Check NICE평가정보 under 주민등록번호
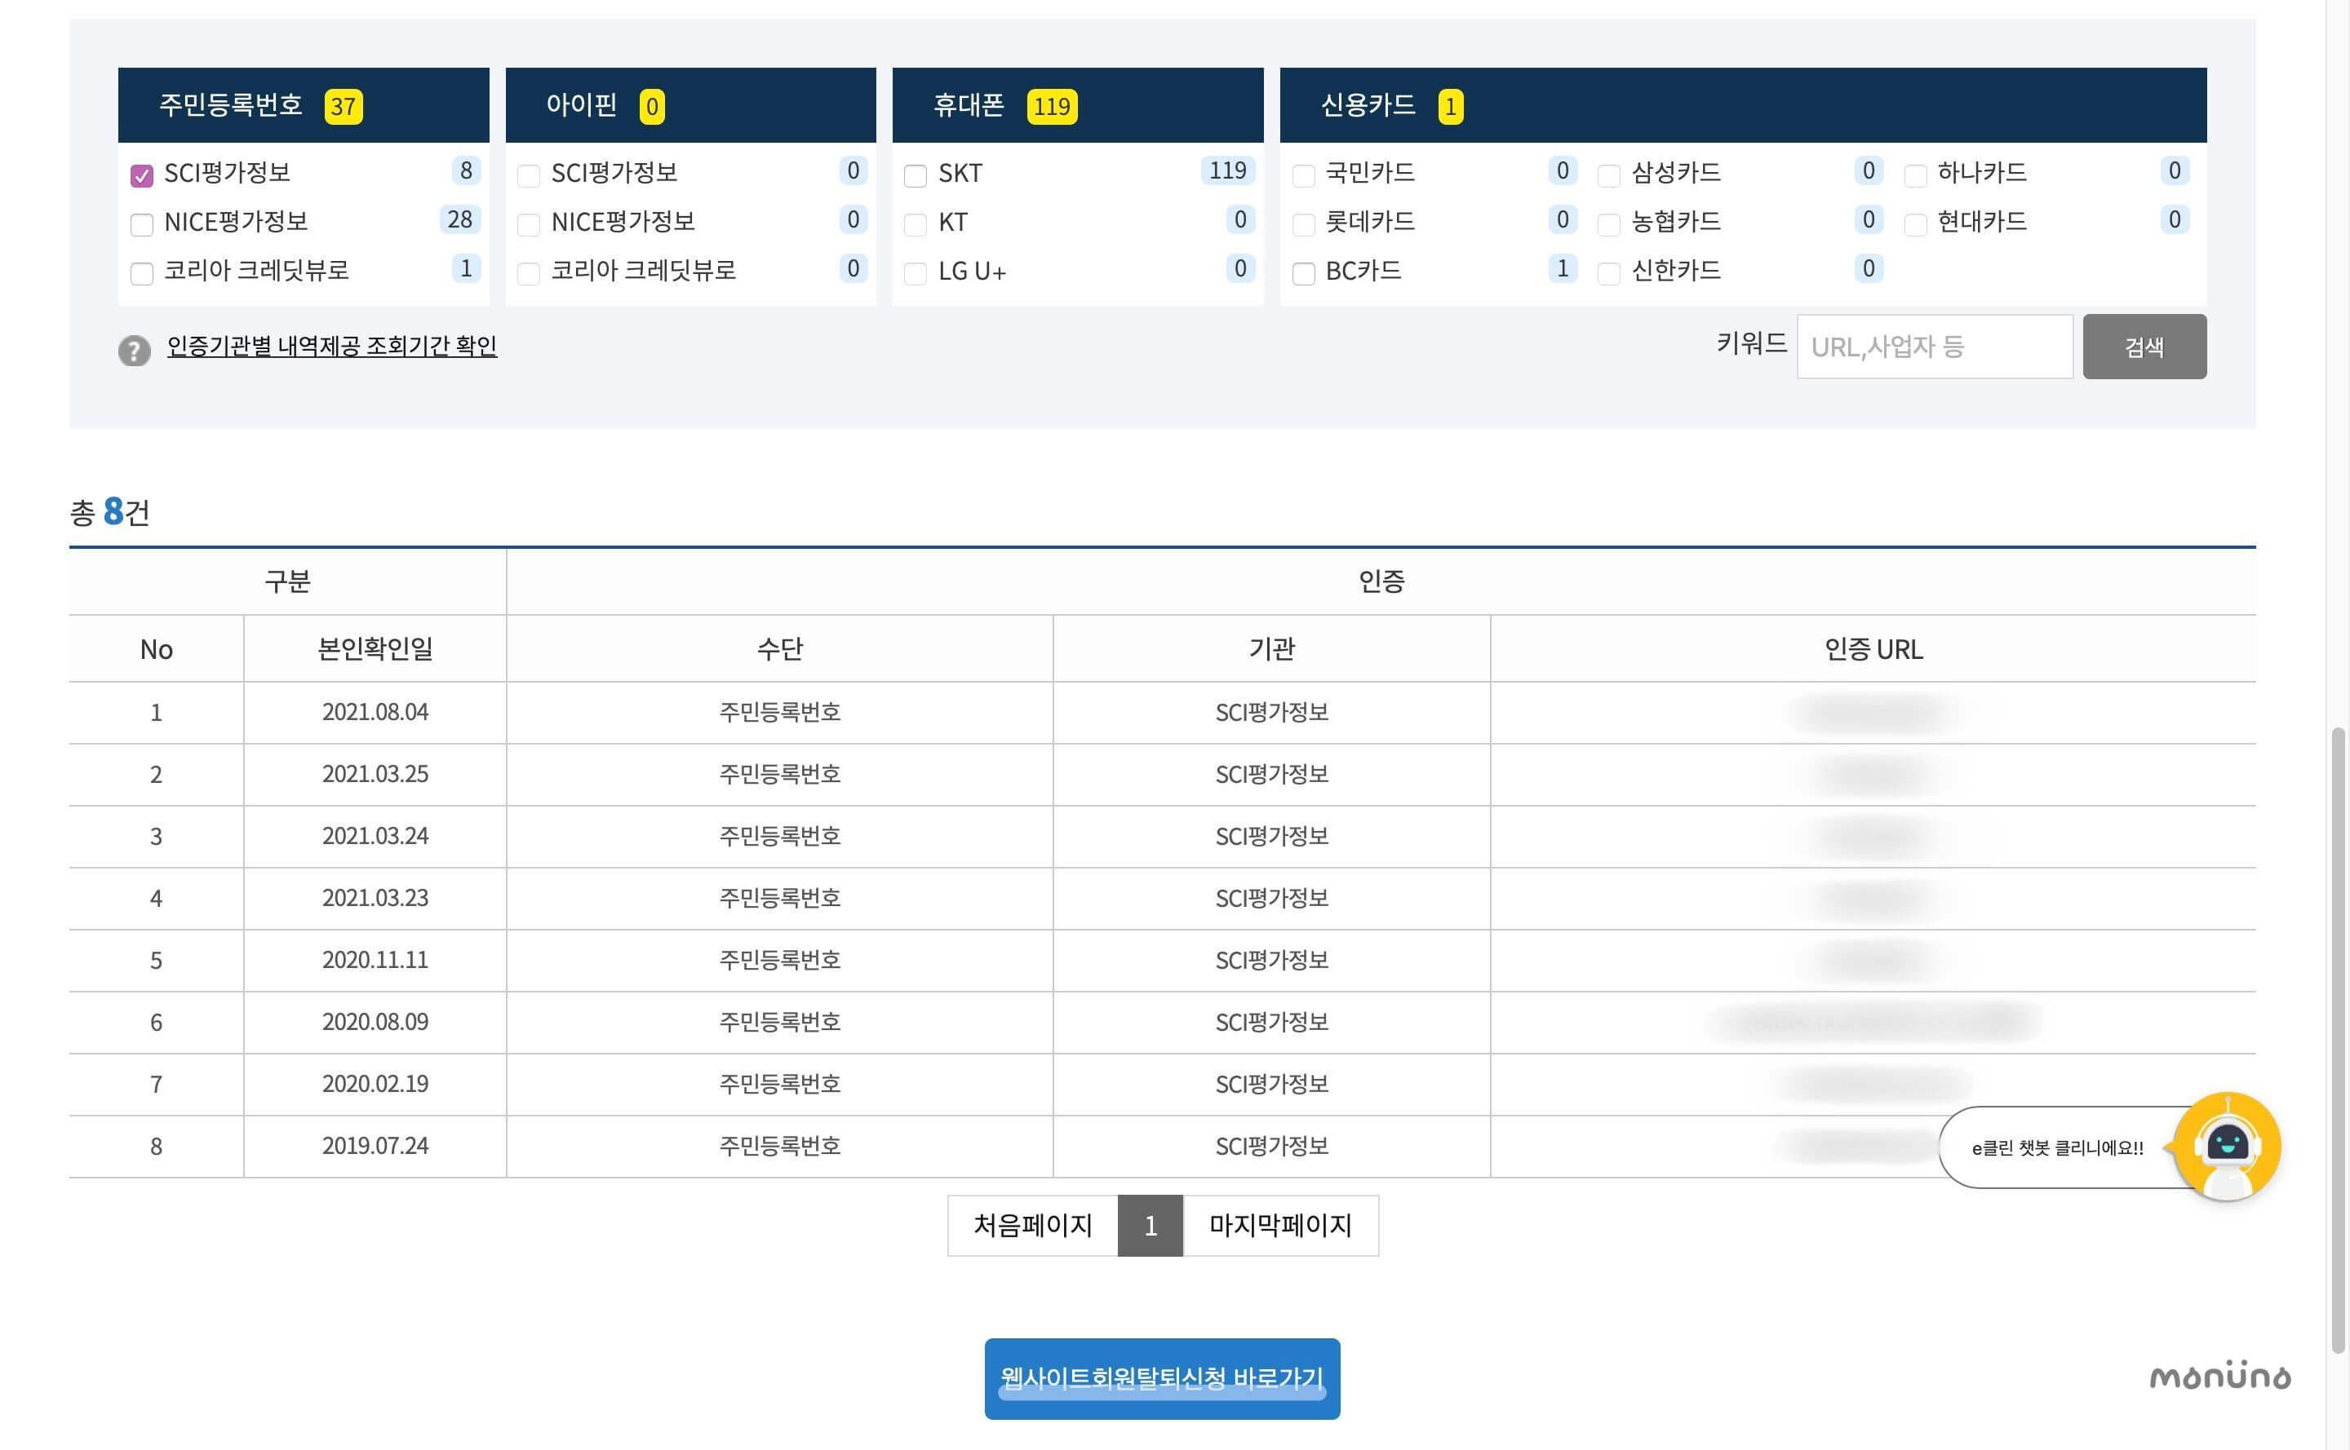Screen dimensions: 2350x1450 tap(142, 224)
